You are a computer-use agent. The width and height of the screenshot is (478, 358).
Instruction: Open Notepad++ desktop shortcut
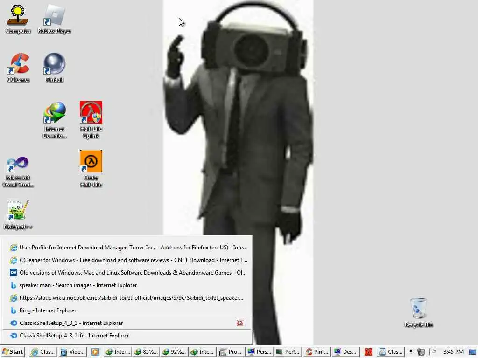coord(18,215)
